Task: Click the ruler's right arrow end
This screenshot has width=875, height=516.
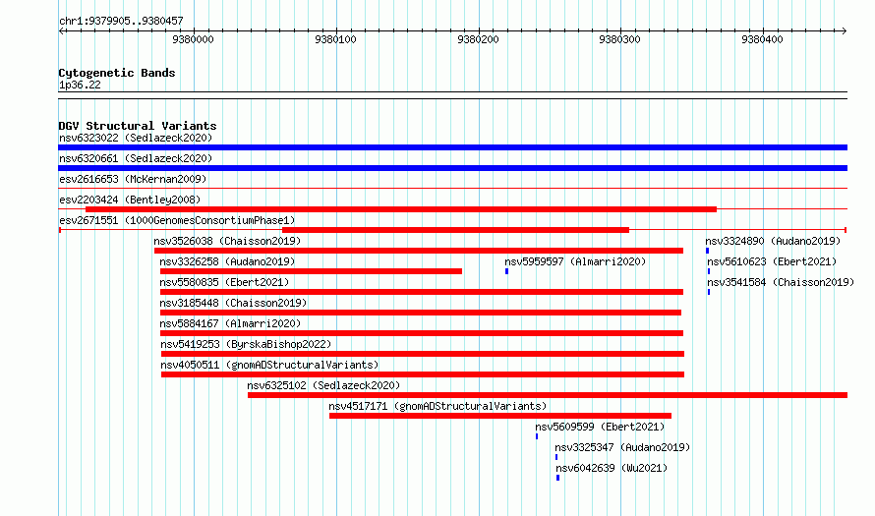Action: [x=845, y=31]
